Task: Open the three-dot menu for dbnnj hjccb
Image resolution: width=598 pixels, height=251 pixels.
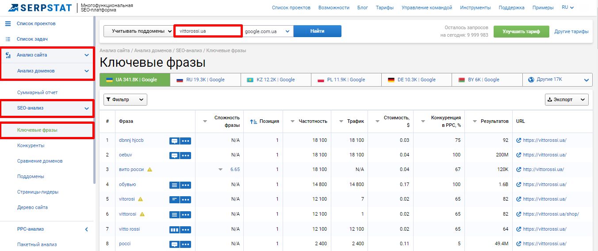Action: [185, 141]
